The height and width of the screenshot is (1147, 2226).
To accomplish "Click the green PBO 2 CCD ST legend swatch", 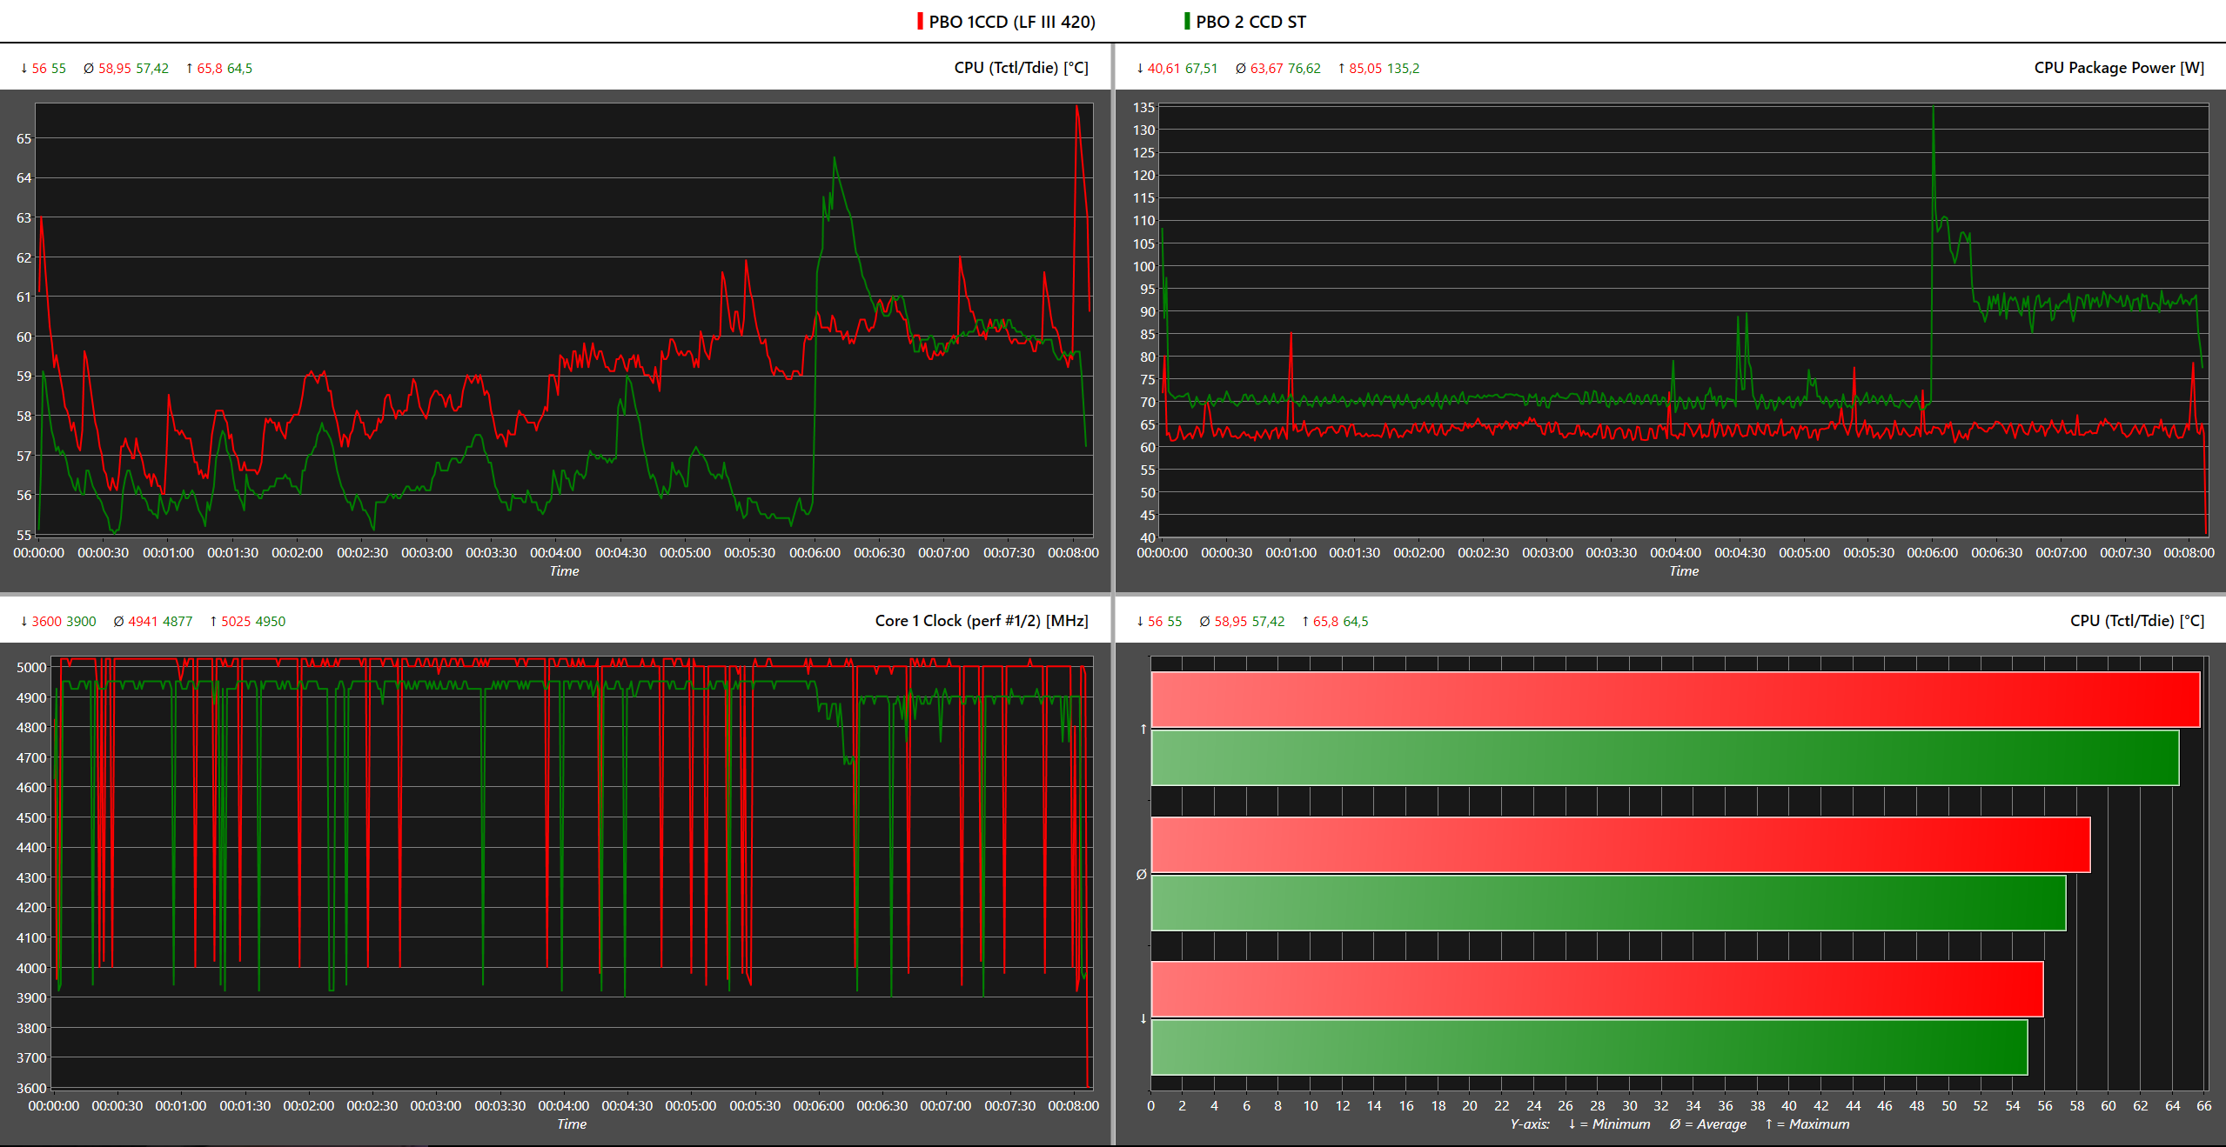I will 1187,22.
